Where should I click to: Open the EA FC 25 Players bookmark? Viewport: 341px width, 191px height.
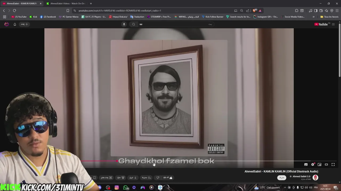pyautogui.click(x=94, y=17)
